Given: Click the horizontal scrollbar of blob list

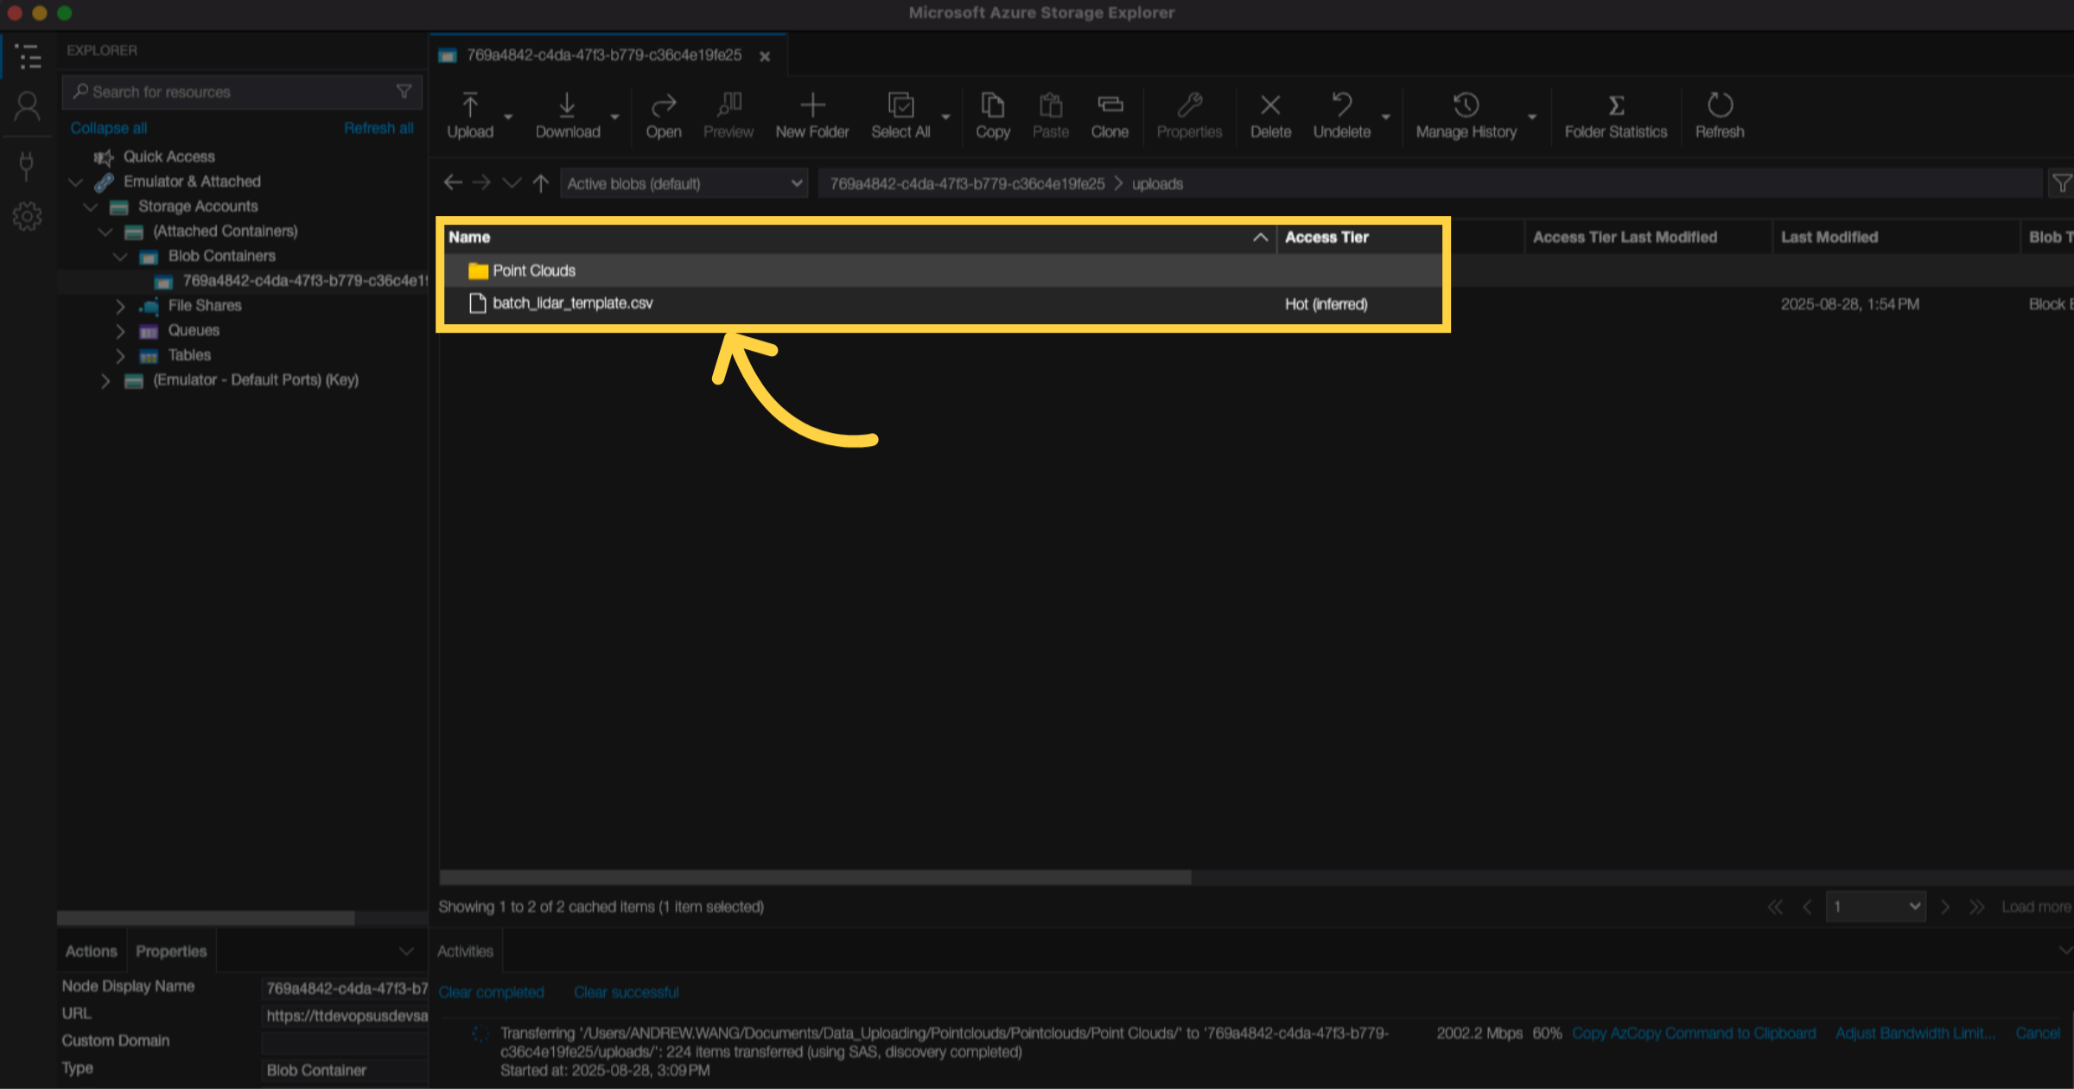Looking at the screenshot, I should tap(815, 877).
